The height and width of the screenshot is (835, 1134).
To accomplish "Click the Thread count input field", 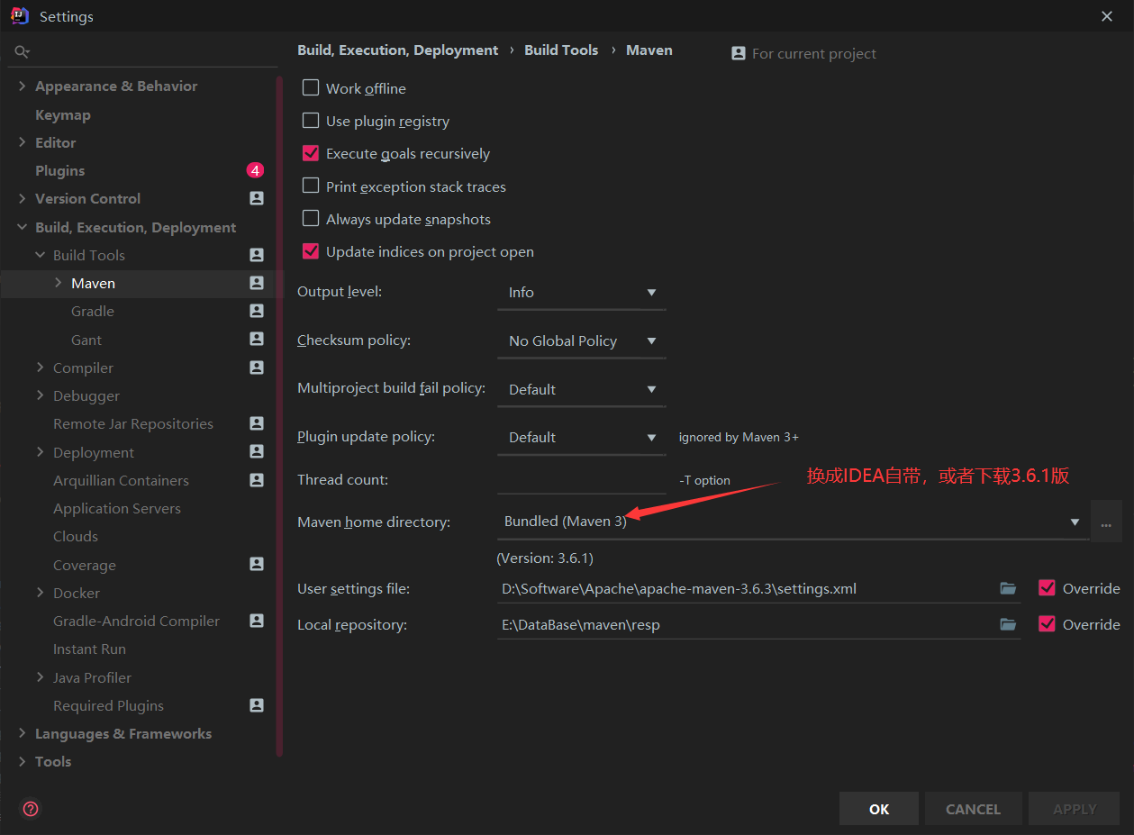I will pos(581,479).
